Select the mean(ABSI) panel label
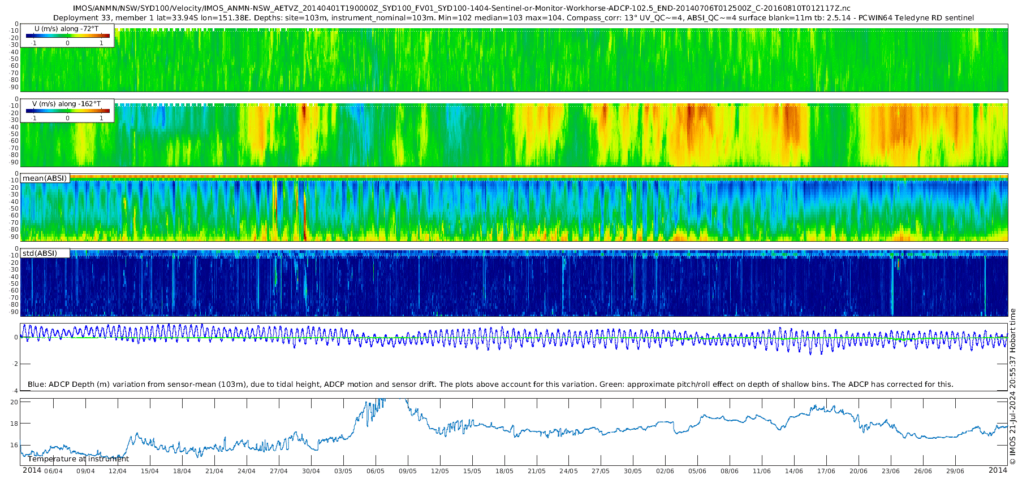Screen dimensions: 1018x480 [45, 178]
